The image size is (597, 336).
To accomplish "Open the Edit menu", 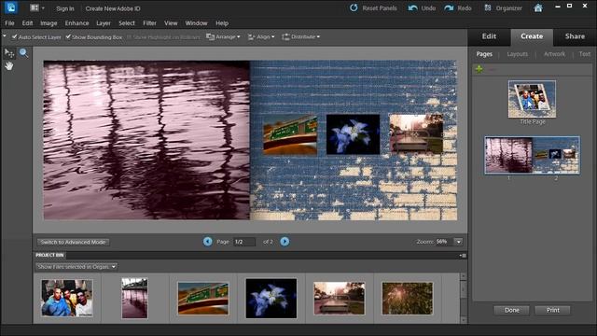I will point(27,23).
